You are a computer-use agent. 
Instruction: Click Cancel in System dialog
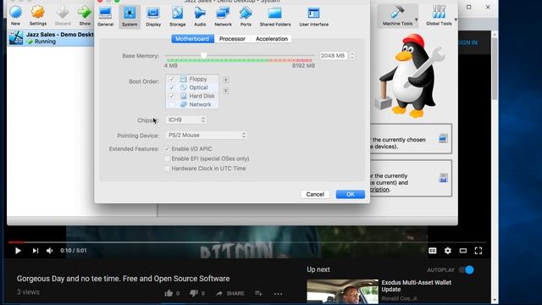pyautogui.click(x=315, y=194)
